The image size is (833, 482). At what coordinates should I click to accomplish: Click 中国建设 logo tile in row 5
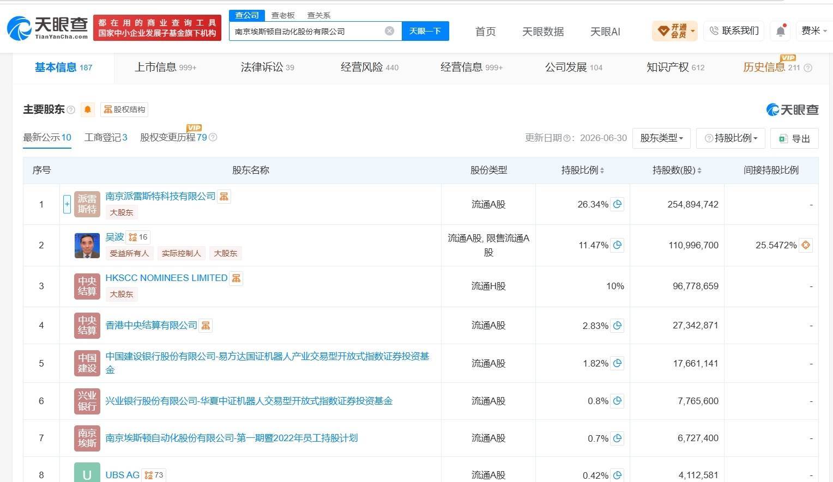point(87,363)
